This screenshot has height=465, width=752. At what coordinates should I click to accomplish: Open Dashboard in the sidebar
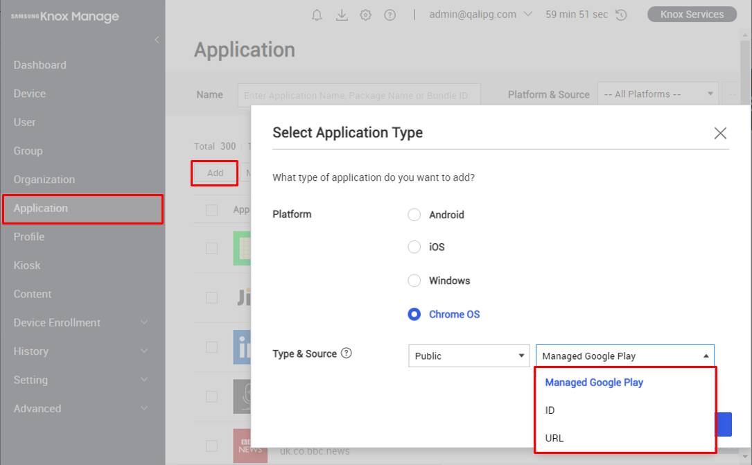pyautogui.click(x=40, y=65)
